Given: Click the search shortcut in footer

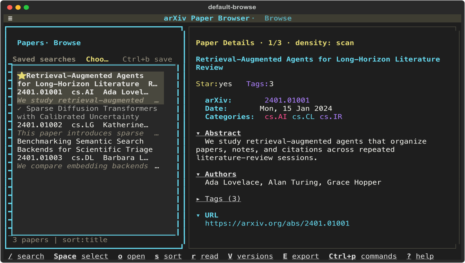Looking at the screenshot, I should (26, 256).
